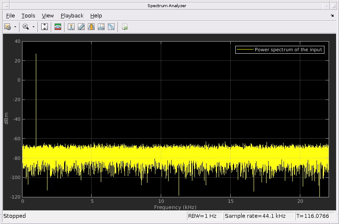Viewport: 339px width, 224px height.
Task: Toggle the Peak Finder ruler icon
Action: click(x=81, y=27)
